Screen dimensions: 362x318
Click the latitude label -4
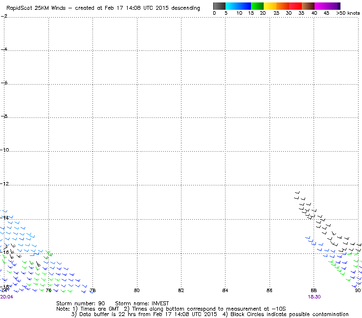4,49
